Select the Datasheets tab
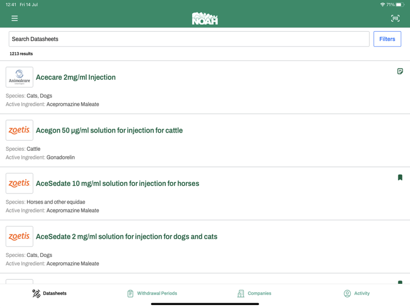Image resolution: width=410 pixels, height=308 pixels. [x=49, y=293]
